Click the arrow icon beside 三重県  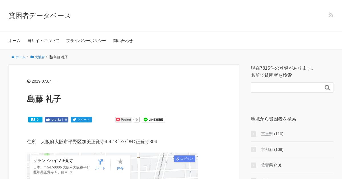tap(253, 134)
